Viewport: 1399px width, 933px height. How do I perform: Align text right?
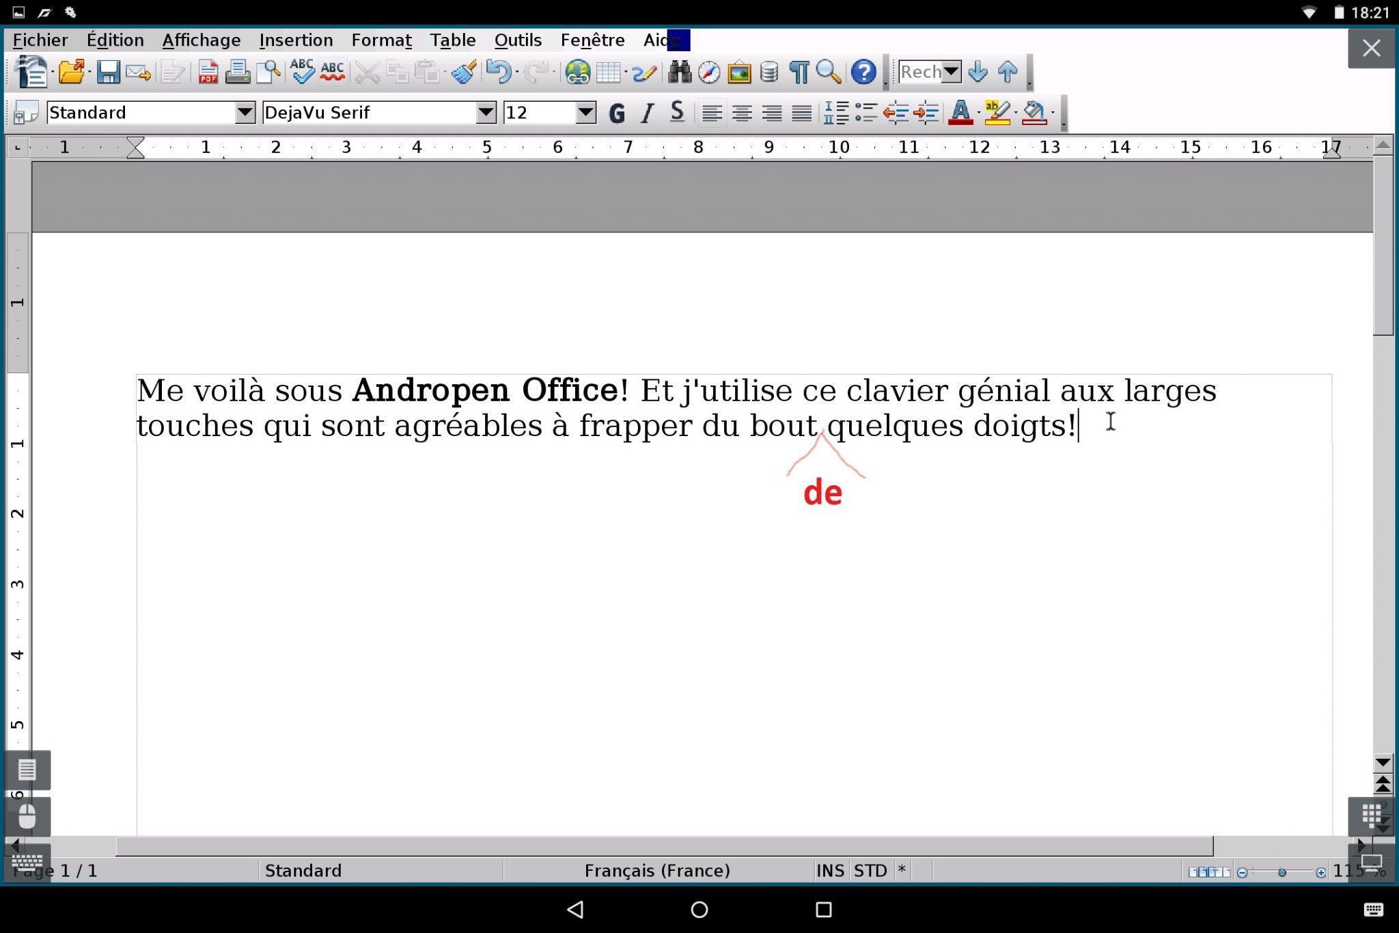point(772,113)
